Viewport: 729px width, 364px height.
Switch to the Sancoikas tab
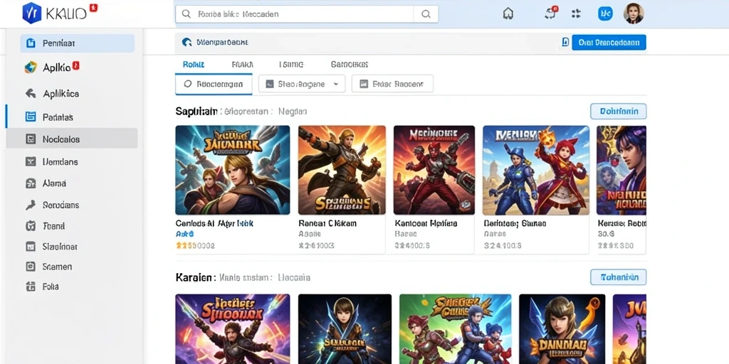349,65
